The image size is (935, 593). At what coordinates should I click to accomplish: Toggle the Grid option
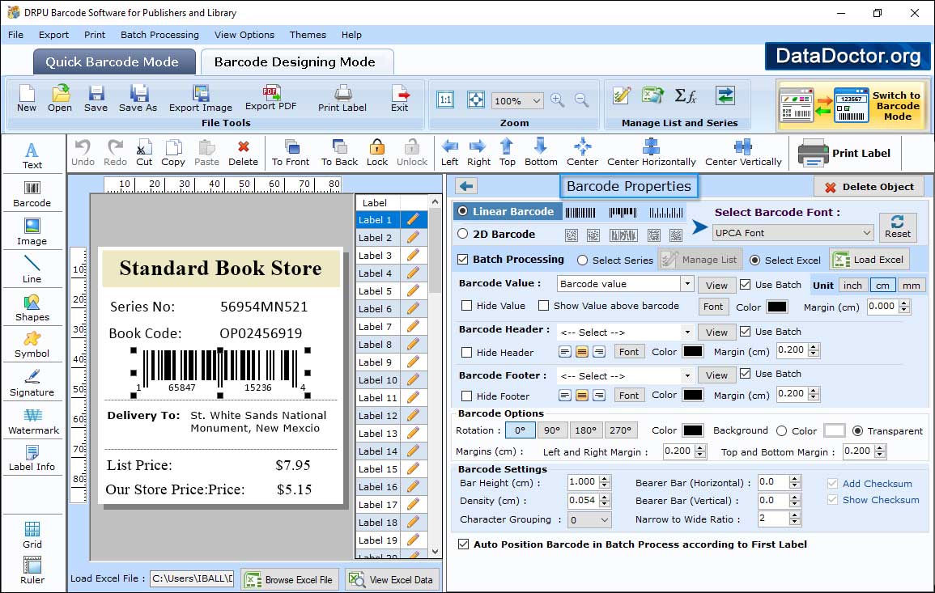pos(32,535)
